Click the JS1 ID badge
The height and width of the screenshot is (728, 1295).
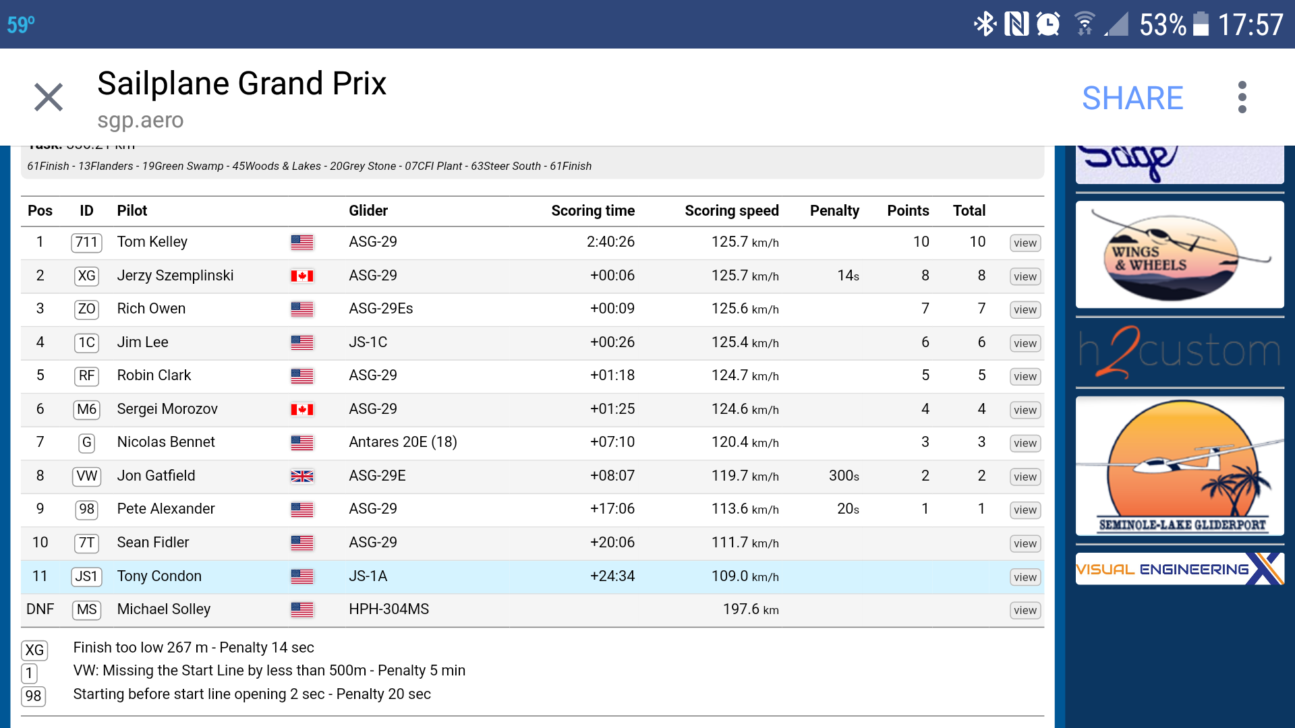coord(86,576)
